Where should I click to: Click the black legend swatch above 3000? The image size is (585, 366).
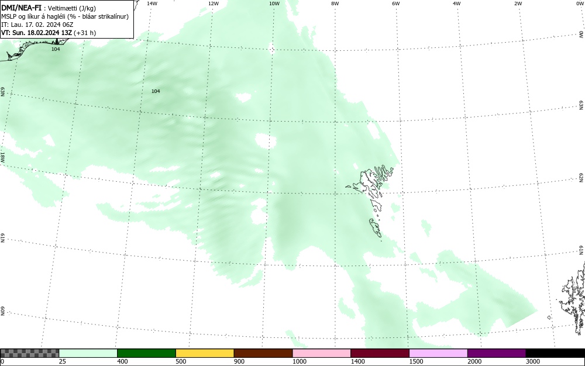click(555, 353)
